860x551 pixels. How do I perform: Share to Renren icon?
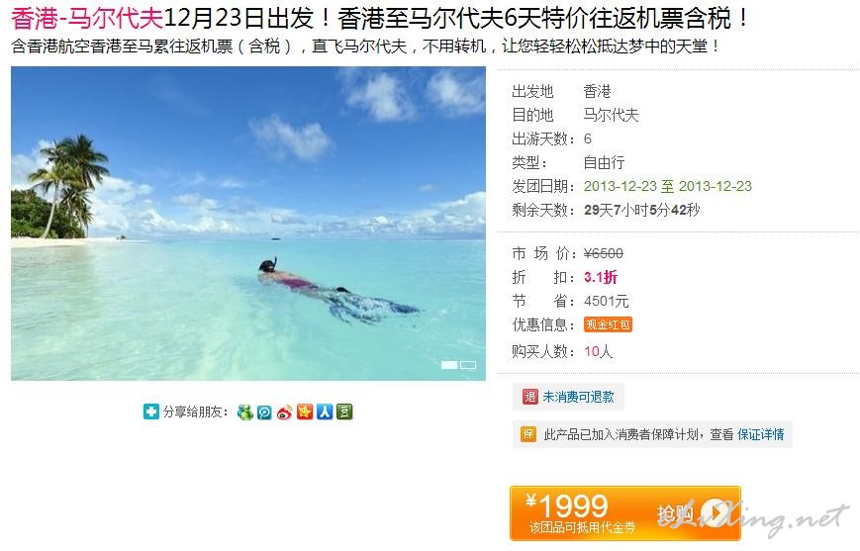(325, 412)
